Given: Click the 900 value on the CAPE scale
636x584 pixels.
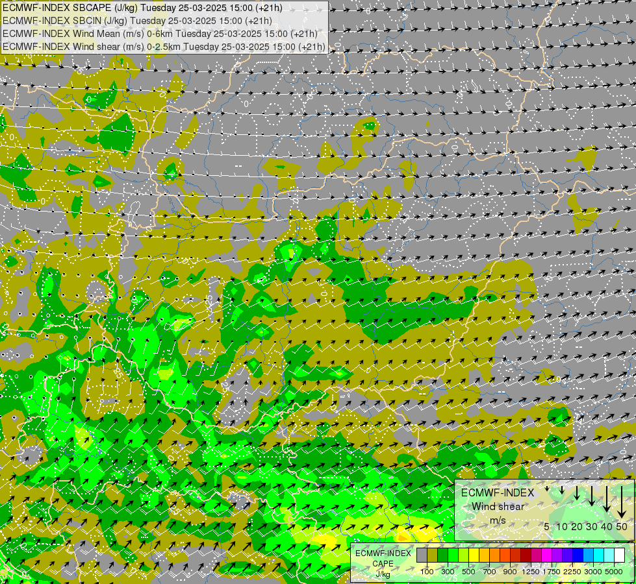Looking at the screenshot, I should pyautogui.click(x=510, y=572).
